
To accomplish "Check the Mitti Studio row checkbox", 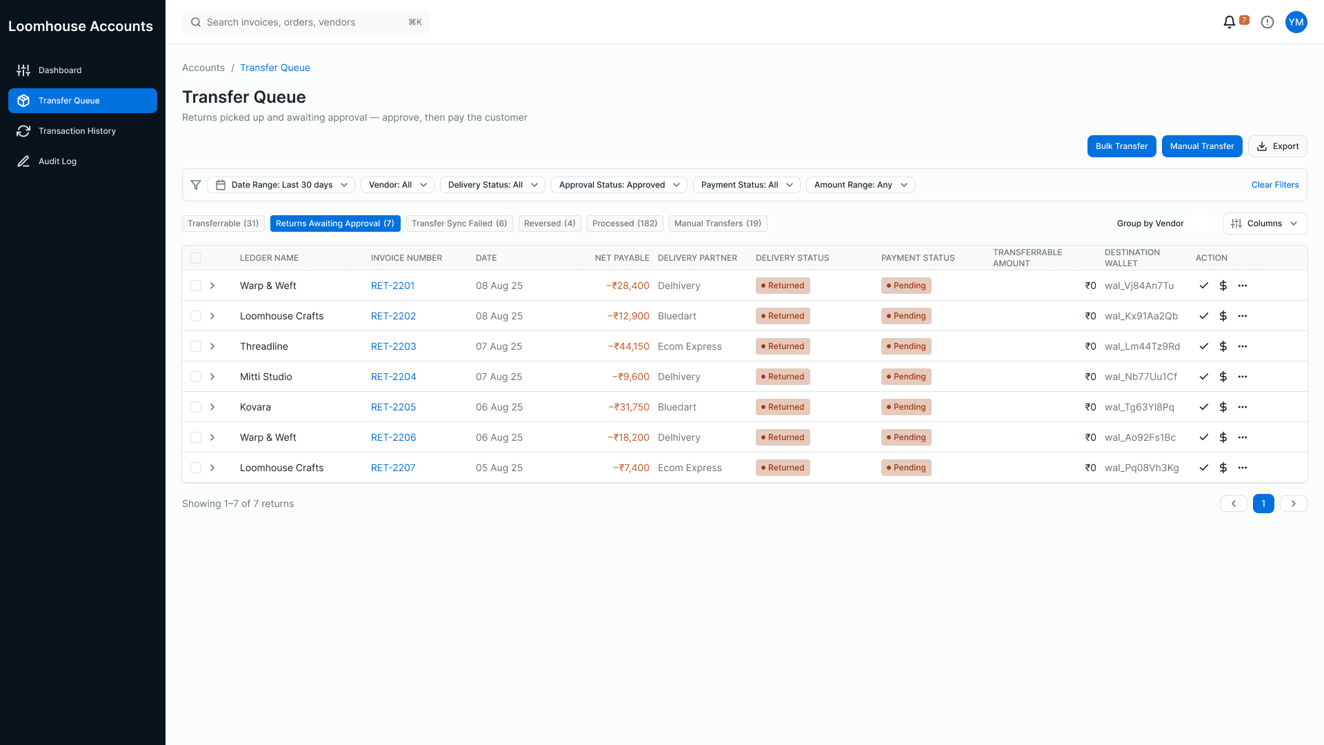I will tap(196, 377).
